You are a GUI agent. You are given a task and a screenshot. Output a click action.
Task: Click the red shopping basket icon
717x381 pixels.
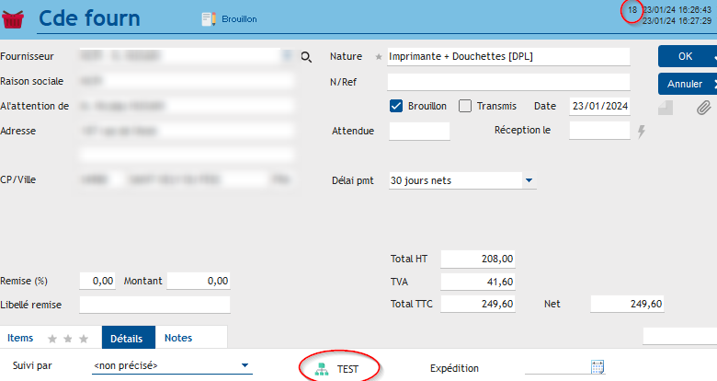16,17
